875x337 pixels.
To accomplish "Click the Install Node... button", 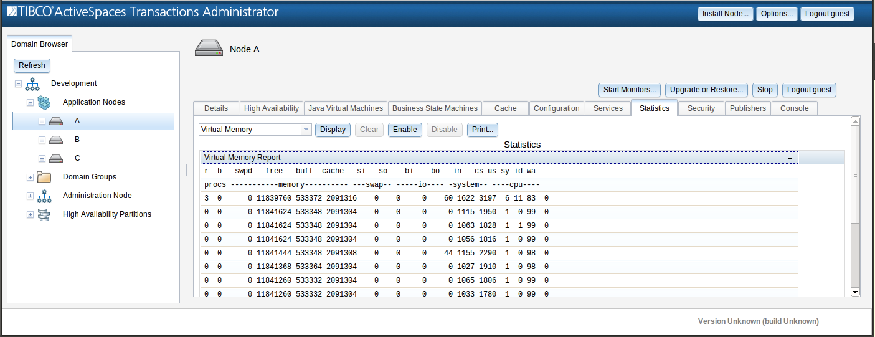I will point(726,14).
